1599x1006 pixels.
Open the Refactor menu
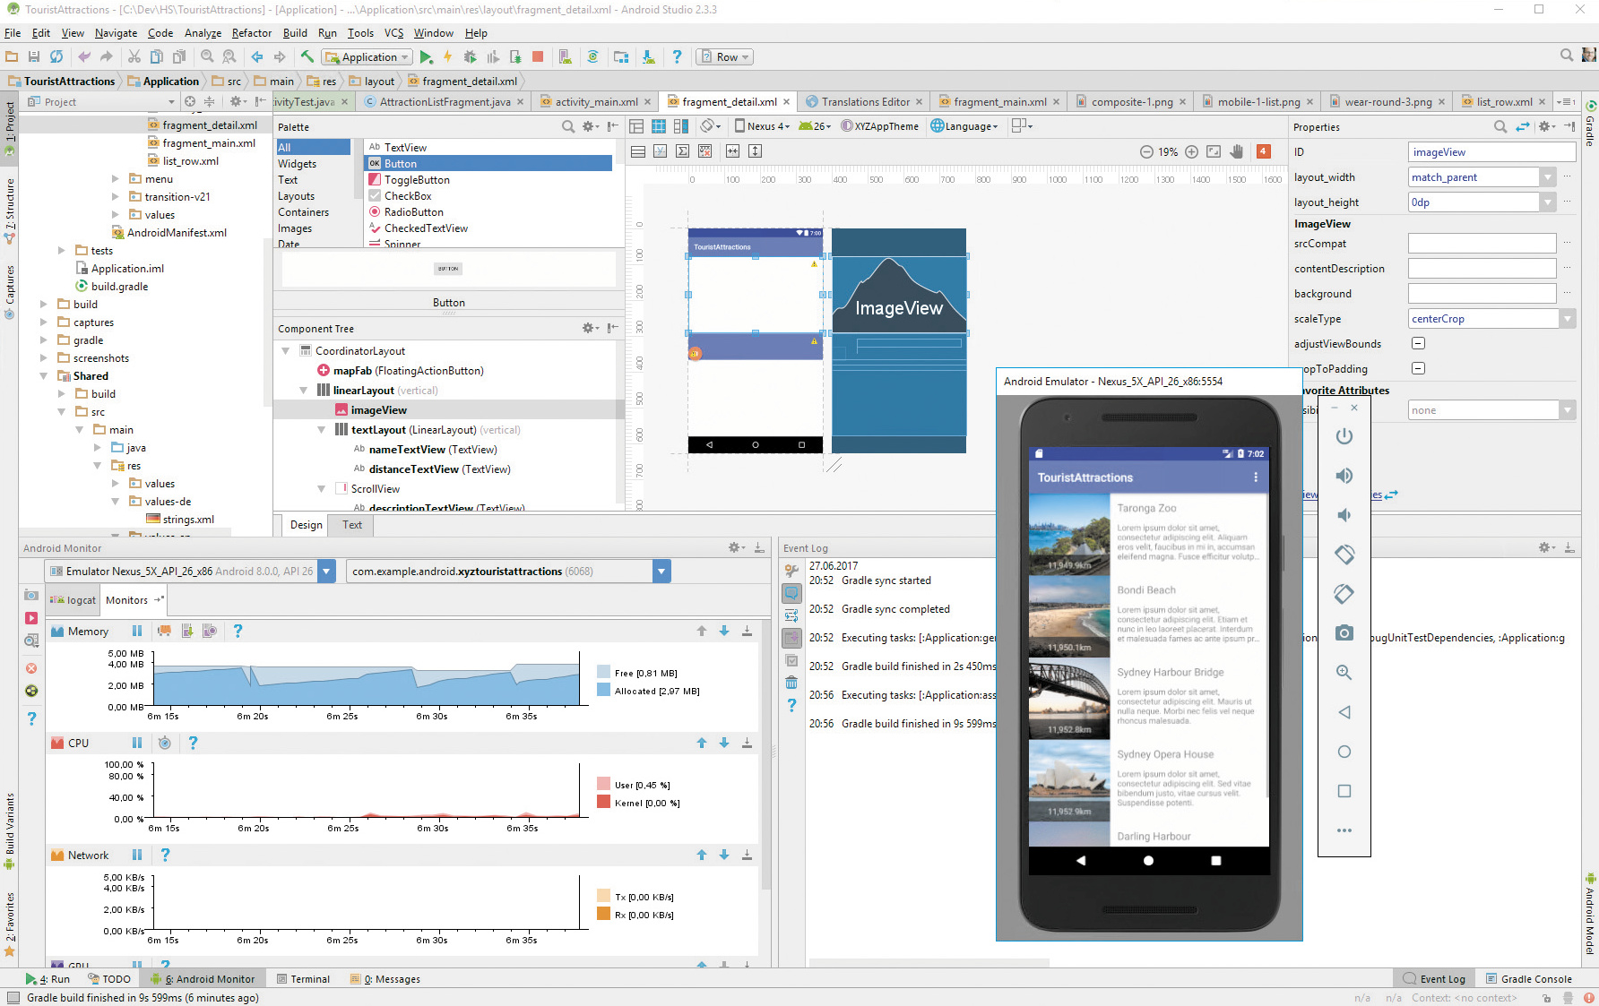252,33
